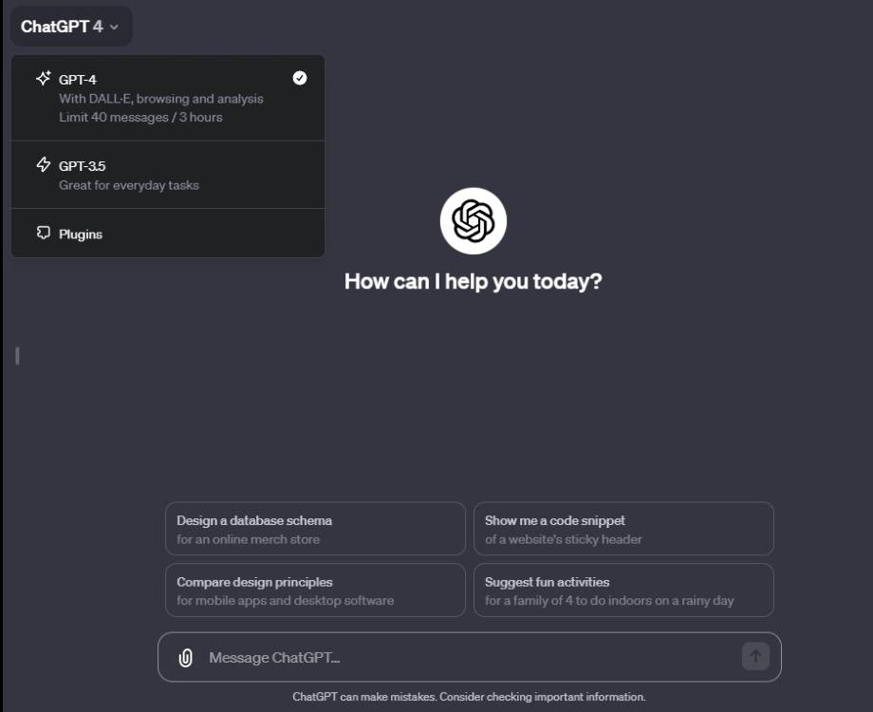Viewport: 873px width, 712px height.
Task: Click the Limit 40 messages description text
Action: (x=140, y=118)
